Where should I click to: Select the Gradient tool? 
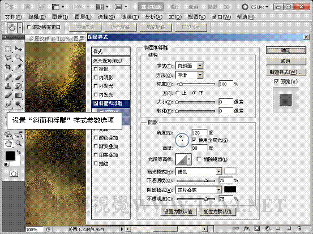point(19,96)
